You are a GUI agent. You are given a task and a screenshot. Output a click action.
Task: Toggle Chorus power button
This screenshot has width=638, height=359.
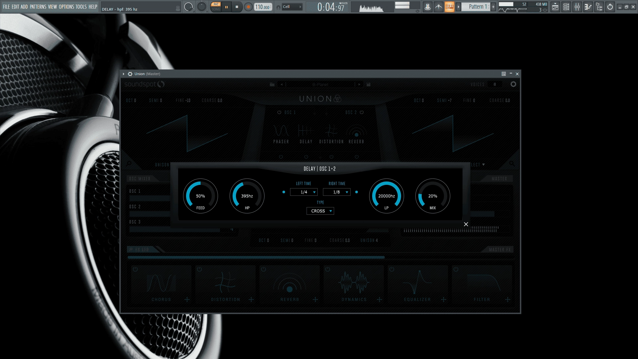(x=135, y=269)
